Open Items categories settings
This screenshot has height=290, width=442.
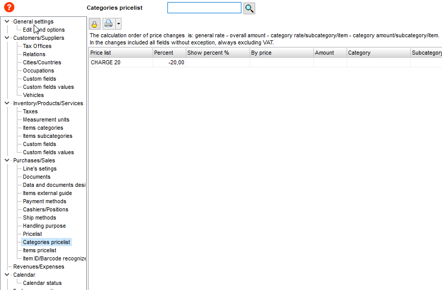(43, 128)
